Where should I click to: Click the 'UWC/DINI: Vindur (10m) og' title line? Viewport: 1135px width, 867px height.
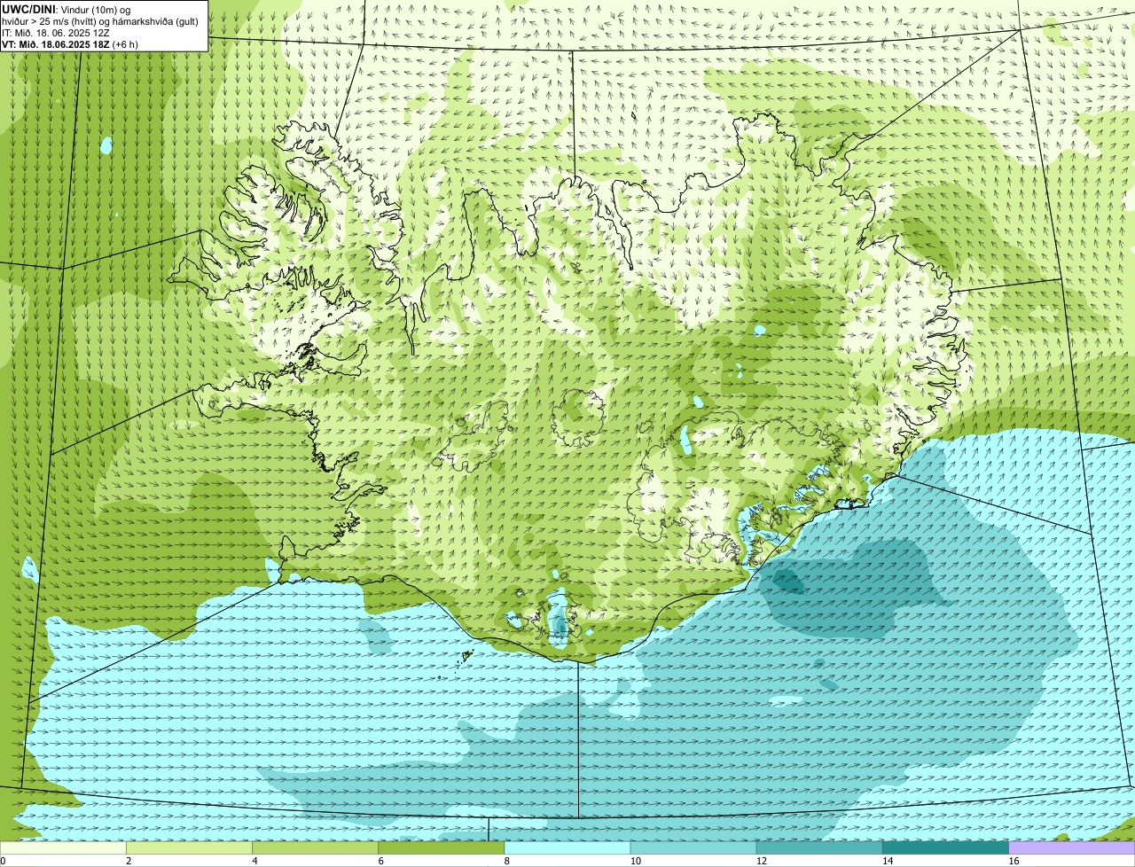[67, 9]
